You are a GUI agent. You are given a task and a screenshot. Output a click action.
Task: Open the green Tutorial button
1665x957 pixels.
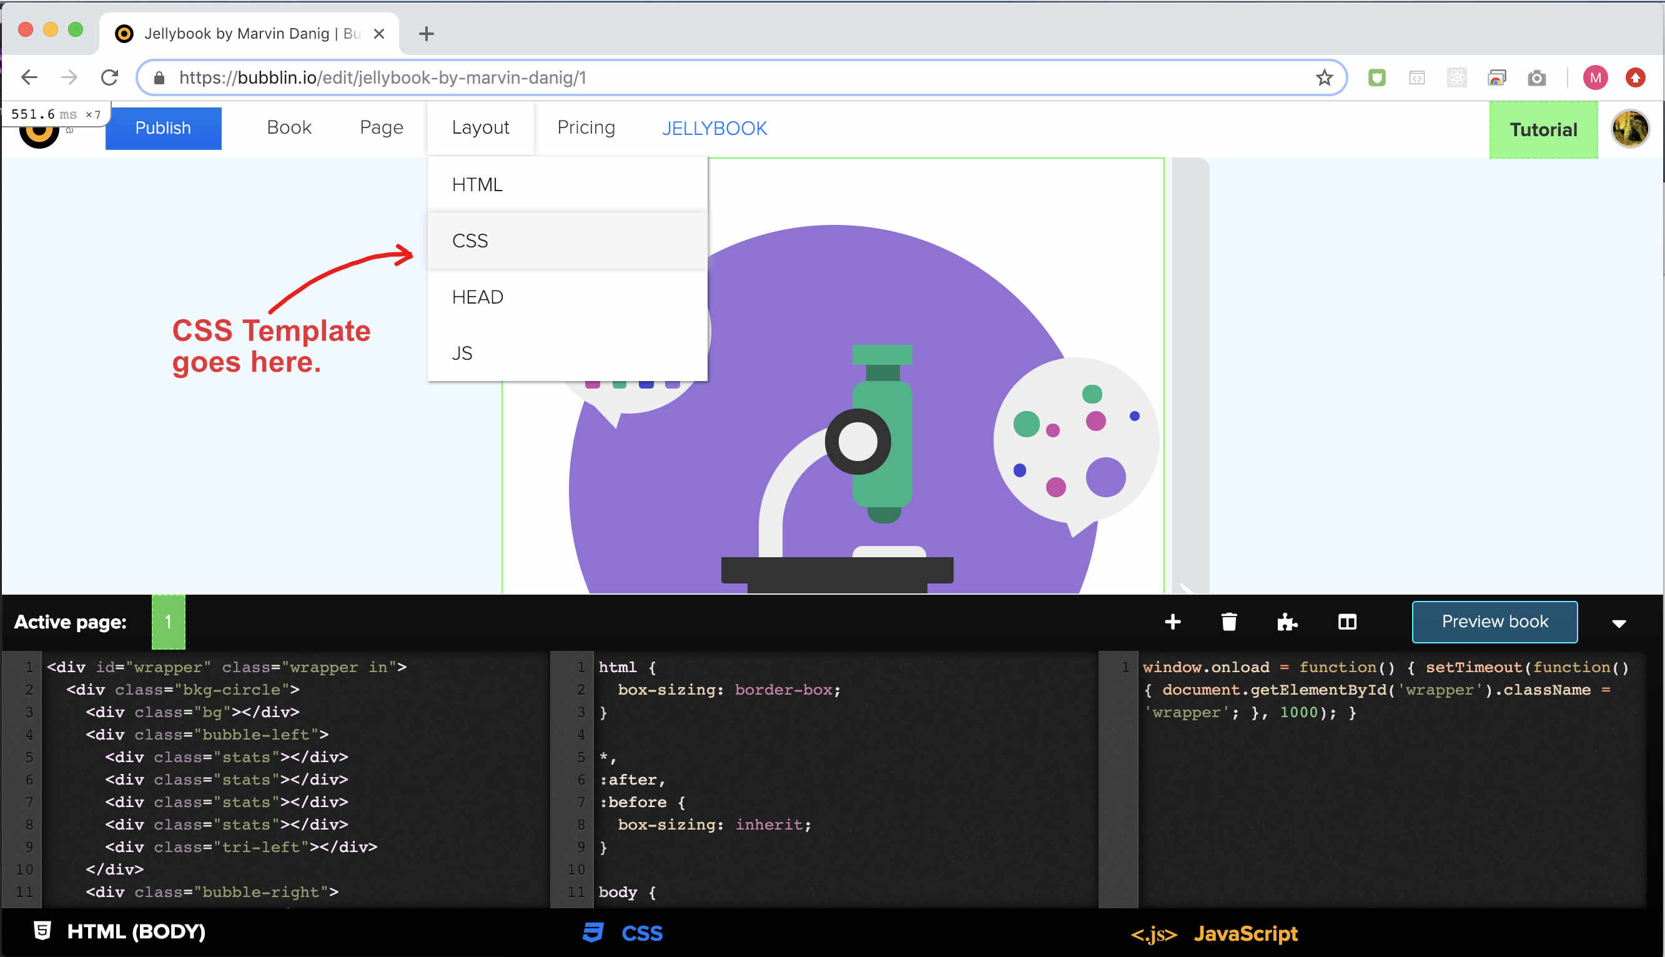click(x=1543, y=129)
